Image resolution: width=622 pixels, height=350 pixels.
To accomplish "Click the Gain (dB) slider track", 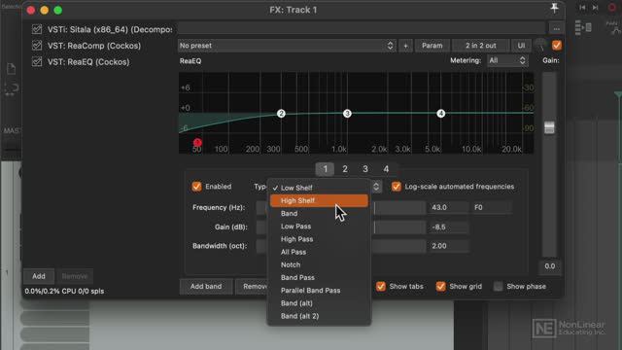I will pos(398,227).
